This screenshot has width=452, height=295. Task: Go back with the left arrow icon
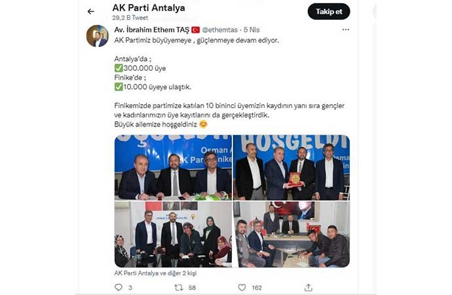point(91,12)
